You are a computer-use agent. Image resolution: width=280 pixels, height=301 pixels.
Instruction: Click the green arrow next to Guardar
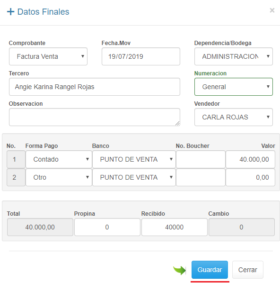(x=179, y=270)
